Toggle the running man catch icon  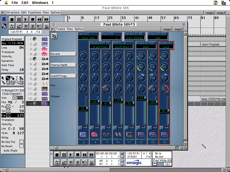click(x=4, y=19)
